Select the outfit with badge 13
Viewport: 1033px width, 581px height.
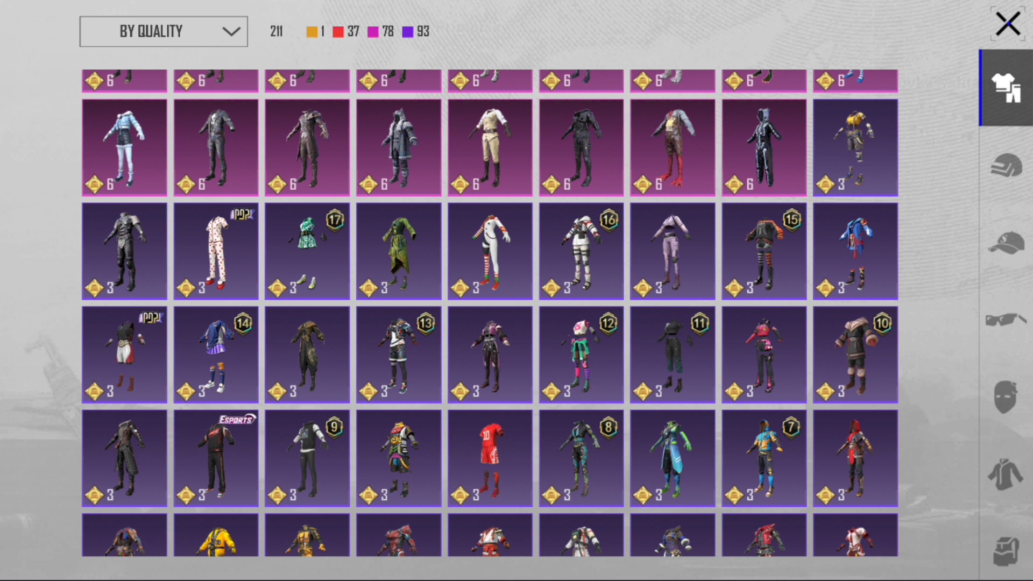(x=399, y=355)
